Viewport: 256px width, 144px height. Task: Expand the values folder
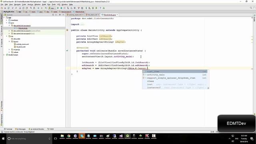9,52
